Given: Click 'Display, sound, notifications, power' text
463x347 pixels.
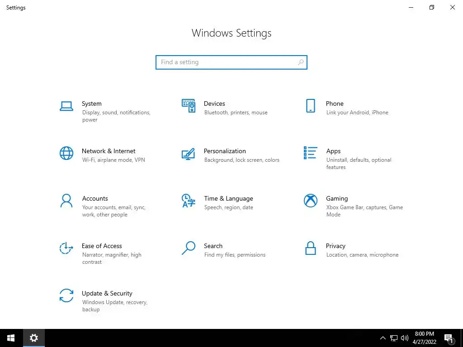Looking at the screenshot, I should (x=116, y=116).
